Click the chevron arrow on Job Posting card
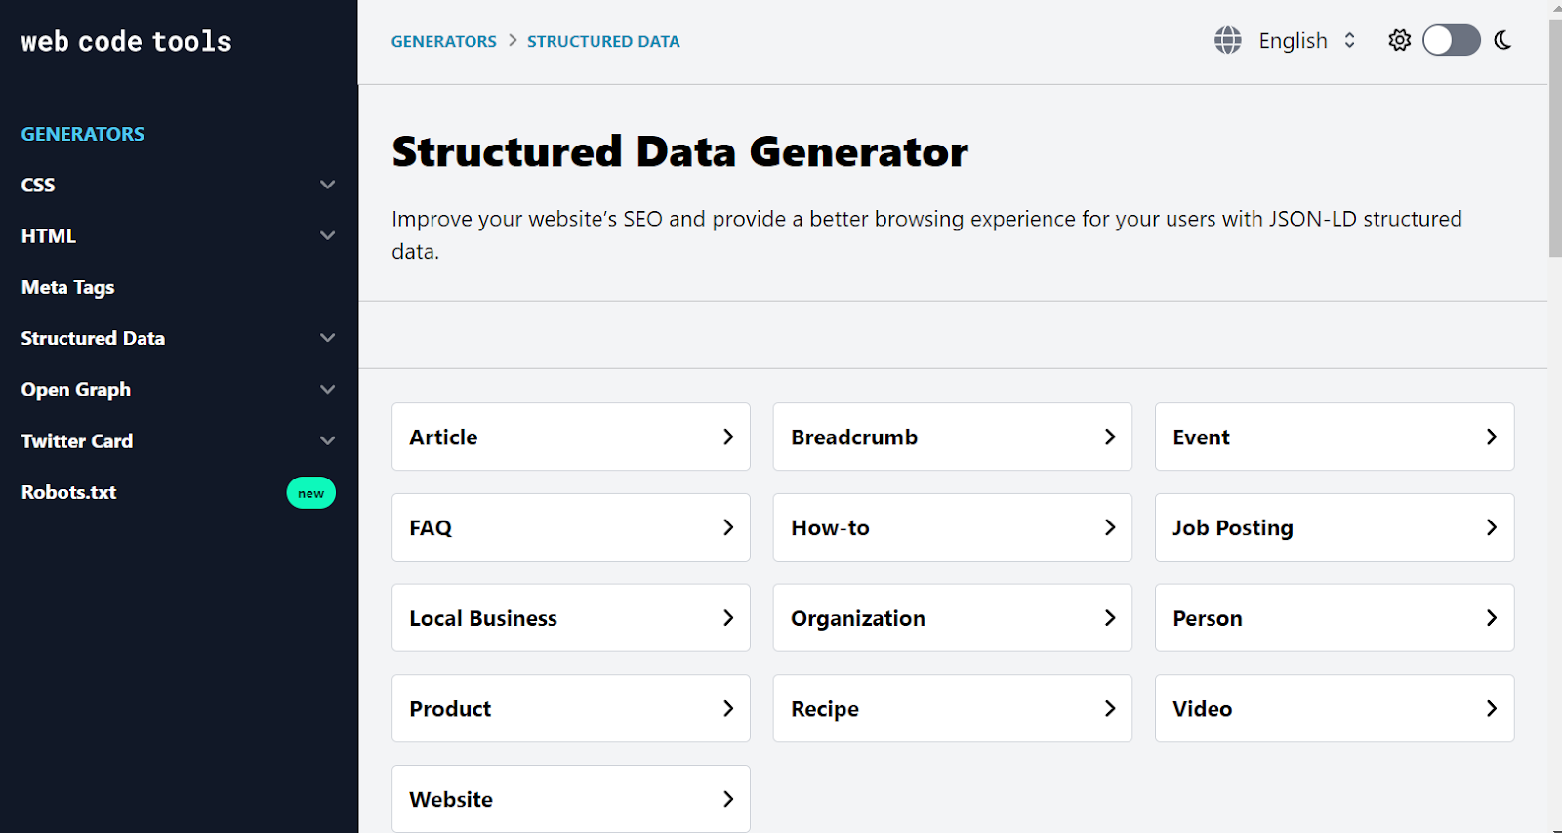The width and height of the screenshot is (1562, 833). pos(1491,527)
